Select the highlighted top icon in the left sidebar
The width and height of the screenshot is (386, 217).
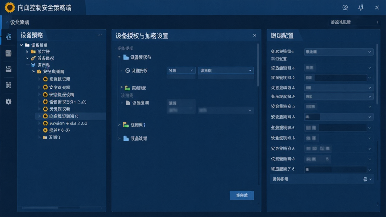[x=8, y=37]
